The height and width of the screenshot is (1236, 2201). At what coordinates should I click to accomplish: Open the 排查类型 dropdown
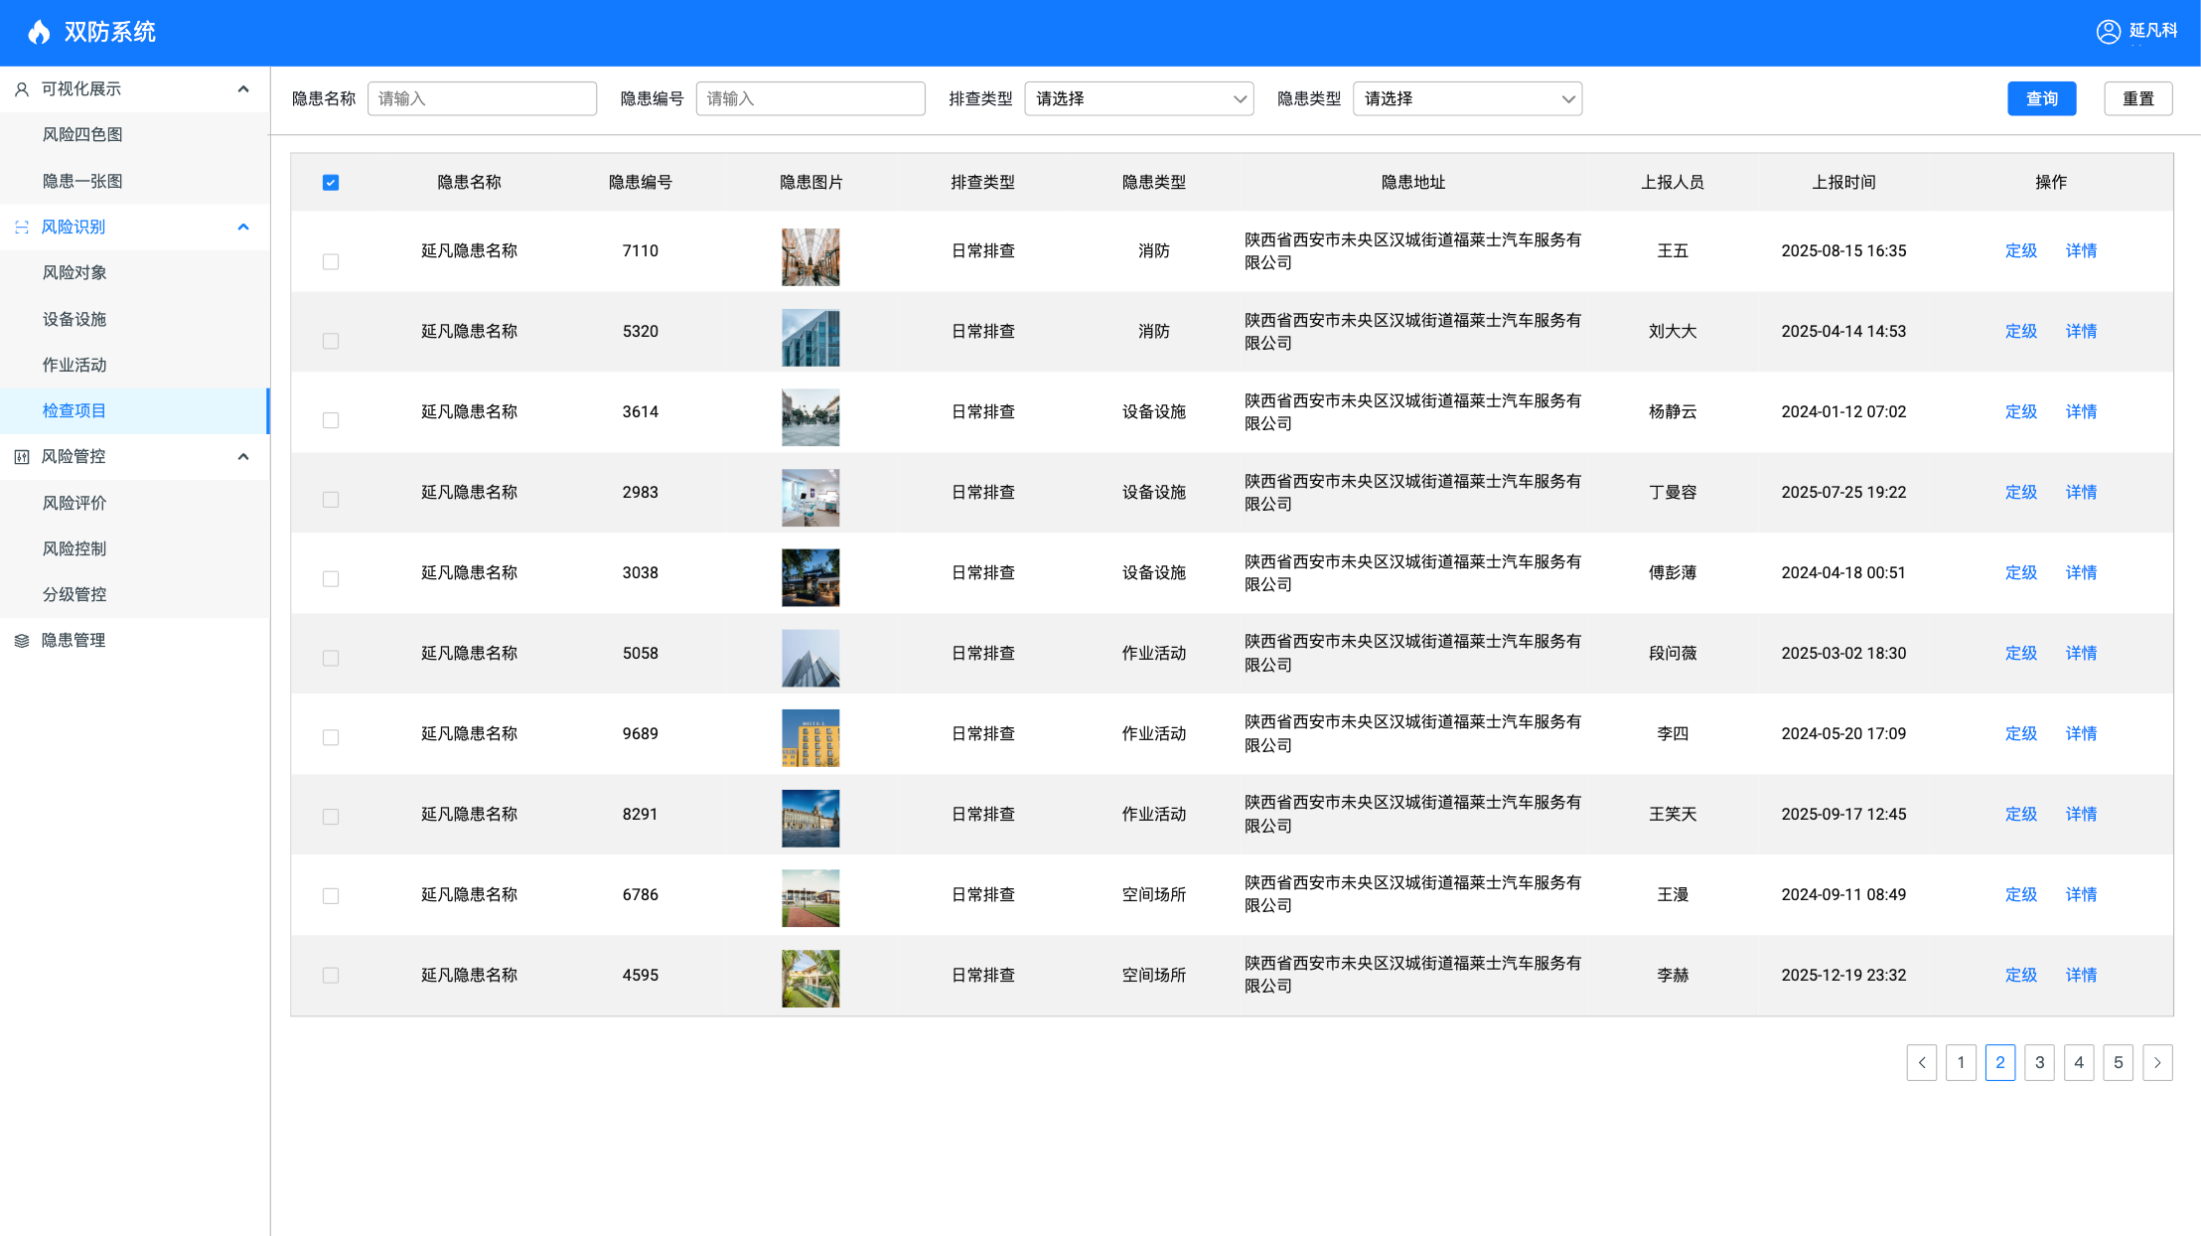point(1138,99)
